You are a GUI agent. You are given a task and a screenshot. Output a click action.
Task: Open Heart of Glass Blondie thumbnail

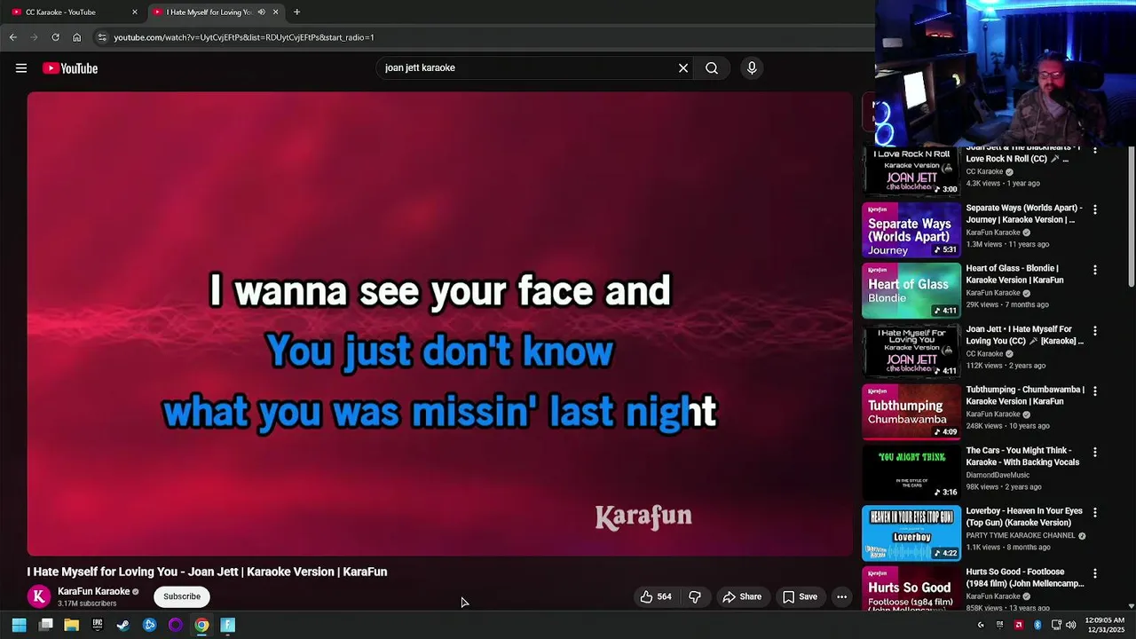911,290
